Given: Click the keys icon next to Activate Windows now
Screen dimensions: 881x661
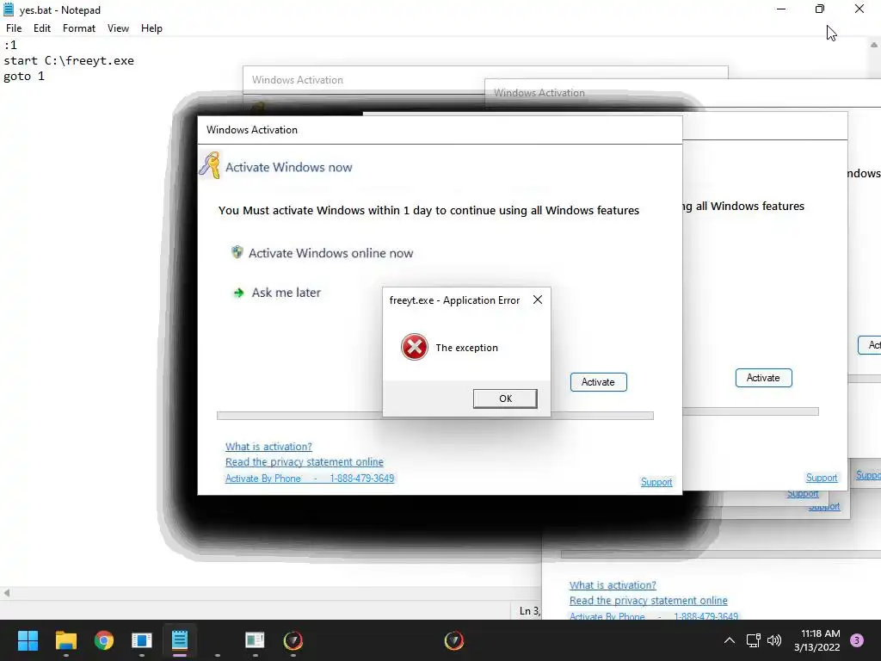Looking at the screenshot, I should coord(210,165).
